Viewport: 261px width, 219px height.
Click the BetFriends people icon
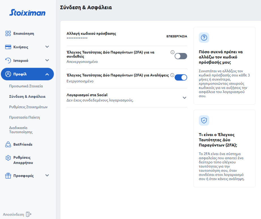8,144
